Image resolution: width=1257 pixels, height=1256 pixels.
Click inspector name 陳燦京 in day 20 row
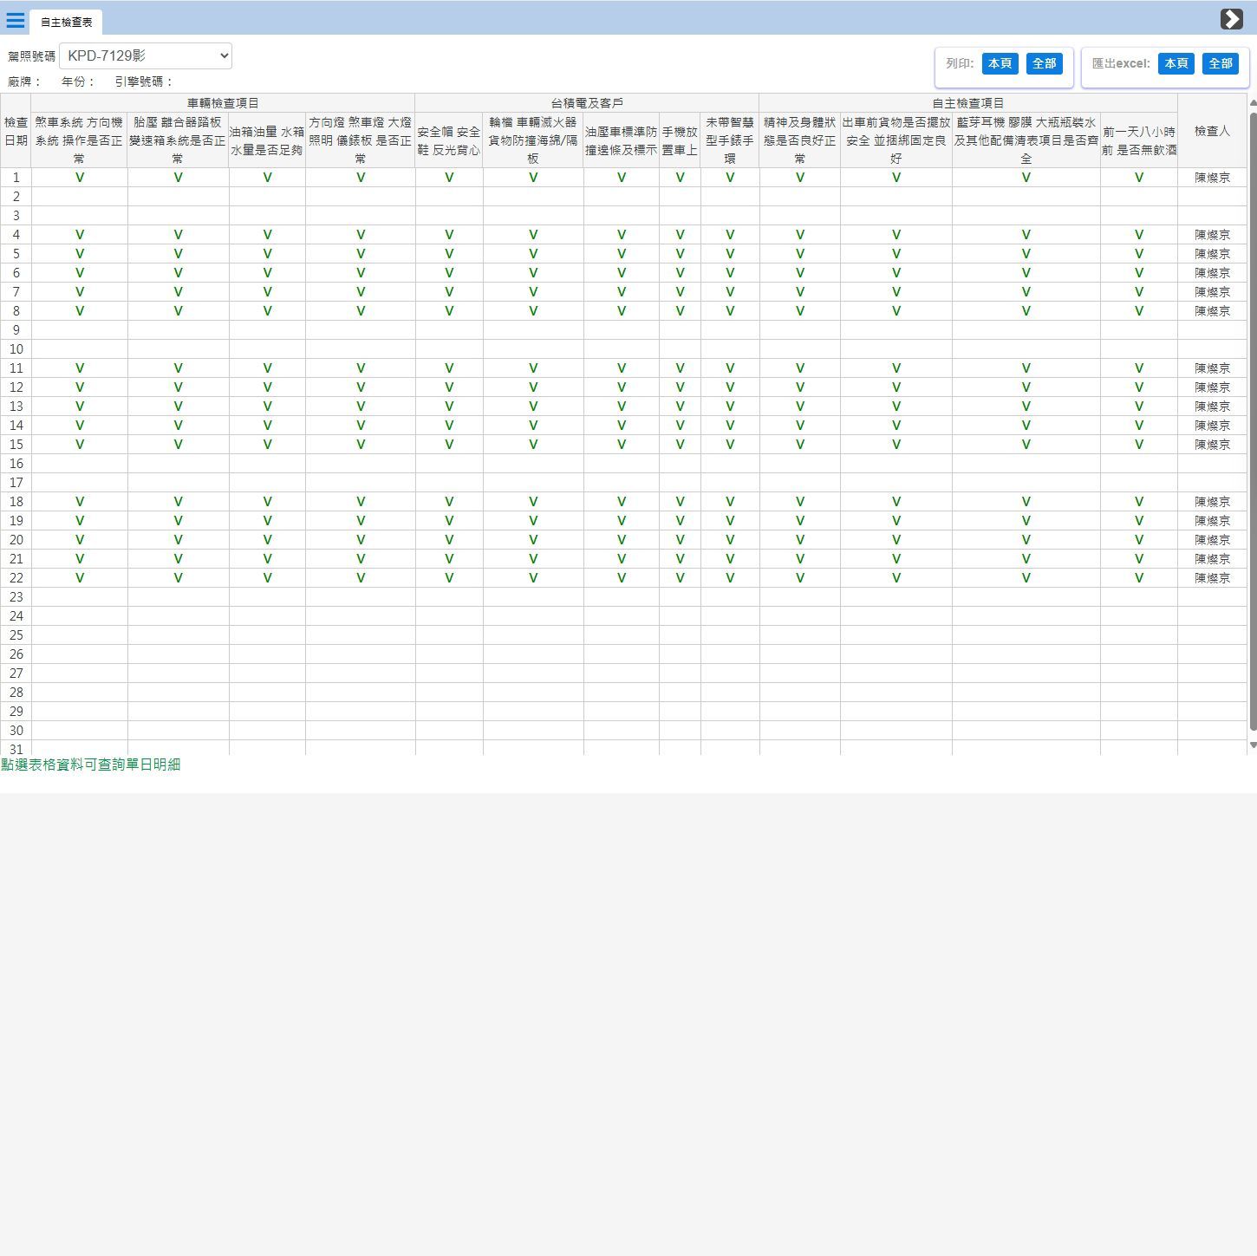[x=1212, y=540]
